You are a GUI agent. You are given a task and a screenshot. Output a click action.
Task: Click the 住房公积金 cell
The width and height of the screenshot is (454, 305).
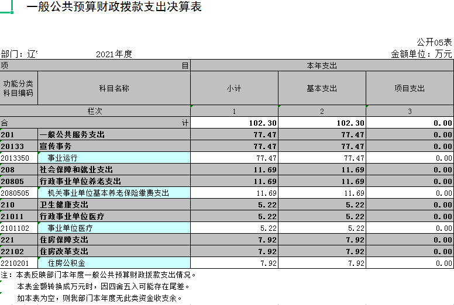pos(114,263)
